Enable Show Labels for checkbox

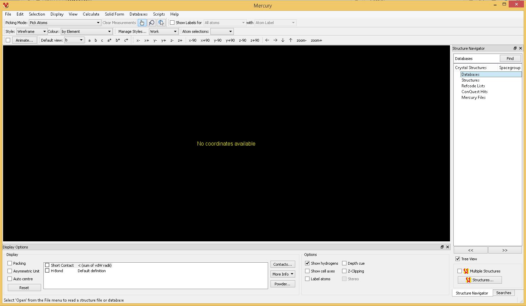(x=172, y=23)
